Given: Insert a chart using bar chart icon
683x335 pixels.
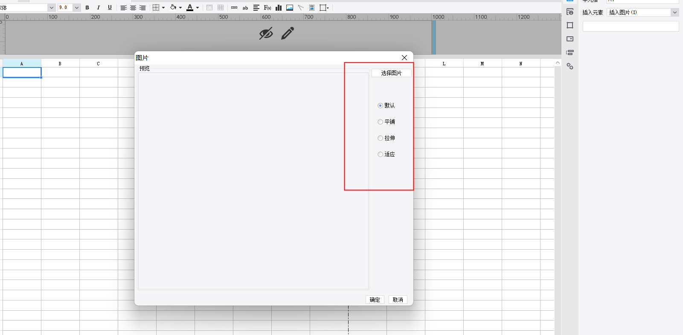Looking at the screenshot, I should (279, 8).
